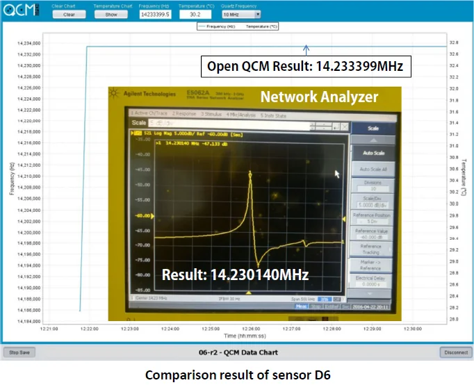Click the Clear chart button

click(x=69, y=14)
